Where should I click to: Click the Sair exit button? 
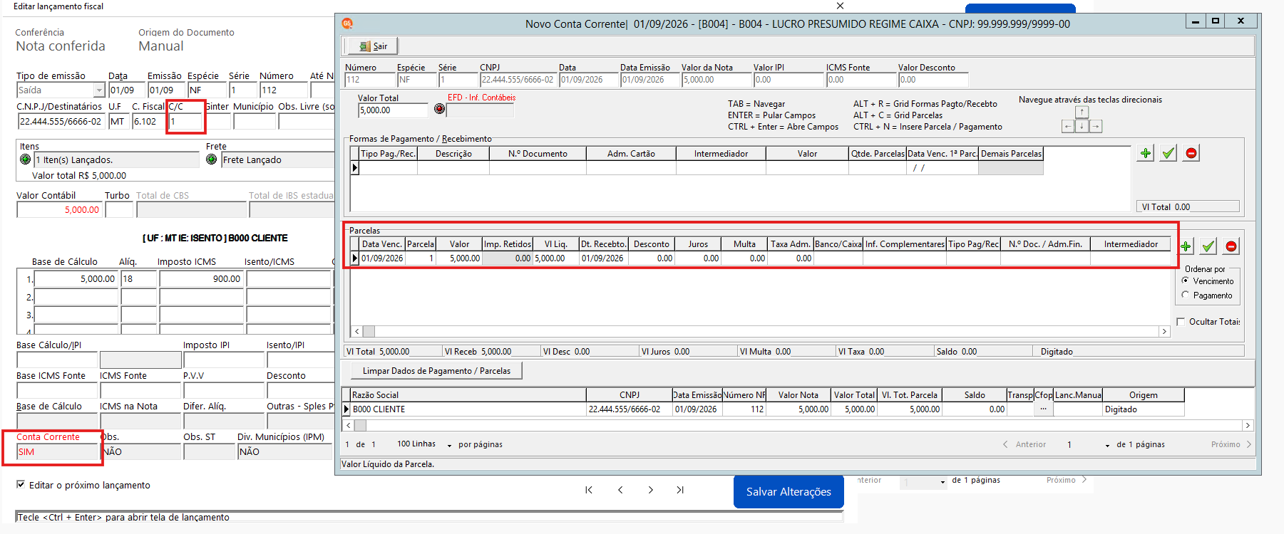[x=372, y=46]
